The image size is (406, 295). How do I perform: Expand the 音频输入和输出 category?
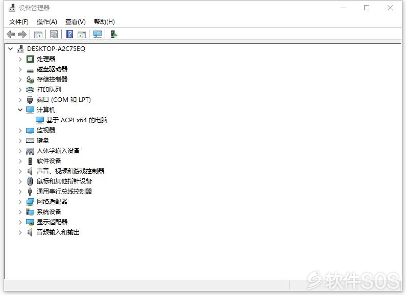[20, 232]
